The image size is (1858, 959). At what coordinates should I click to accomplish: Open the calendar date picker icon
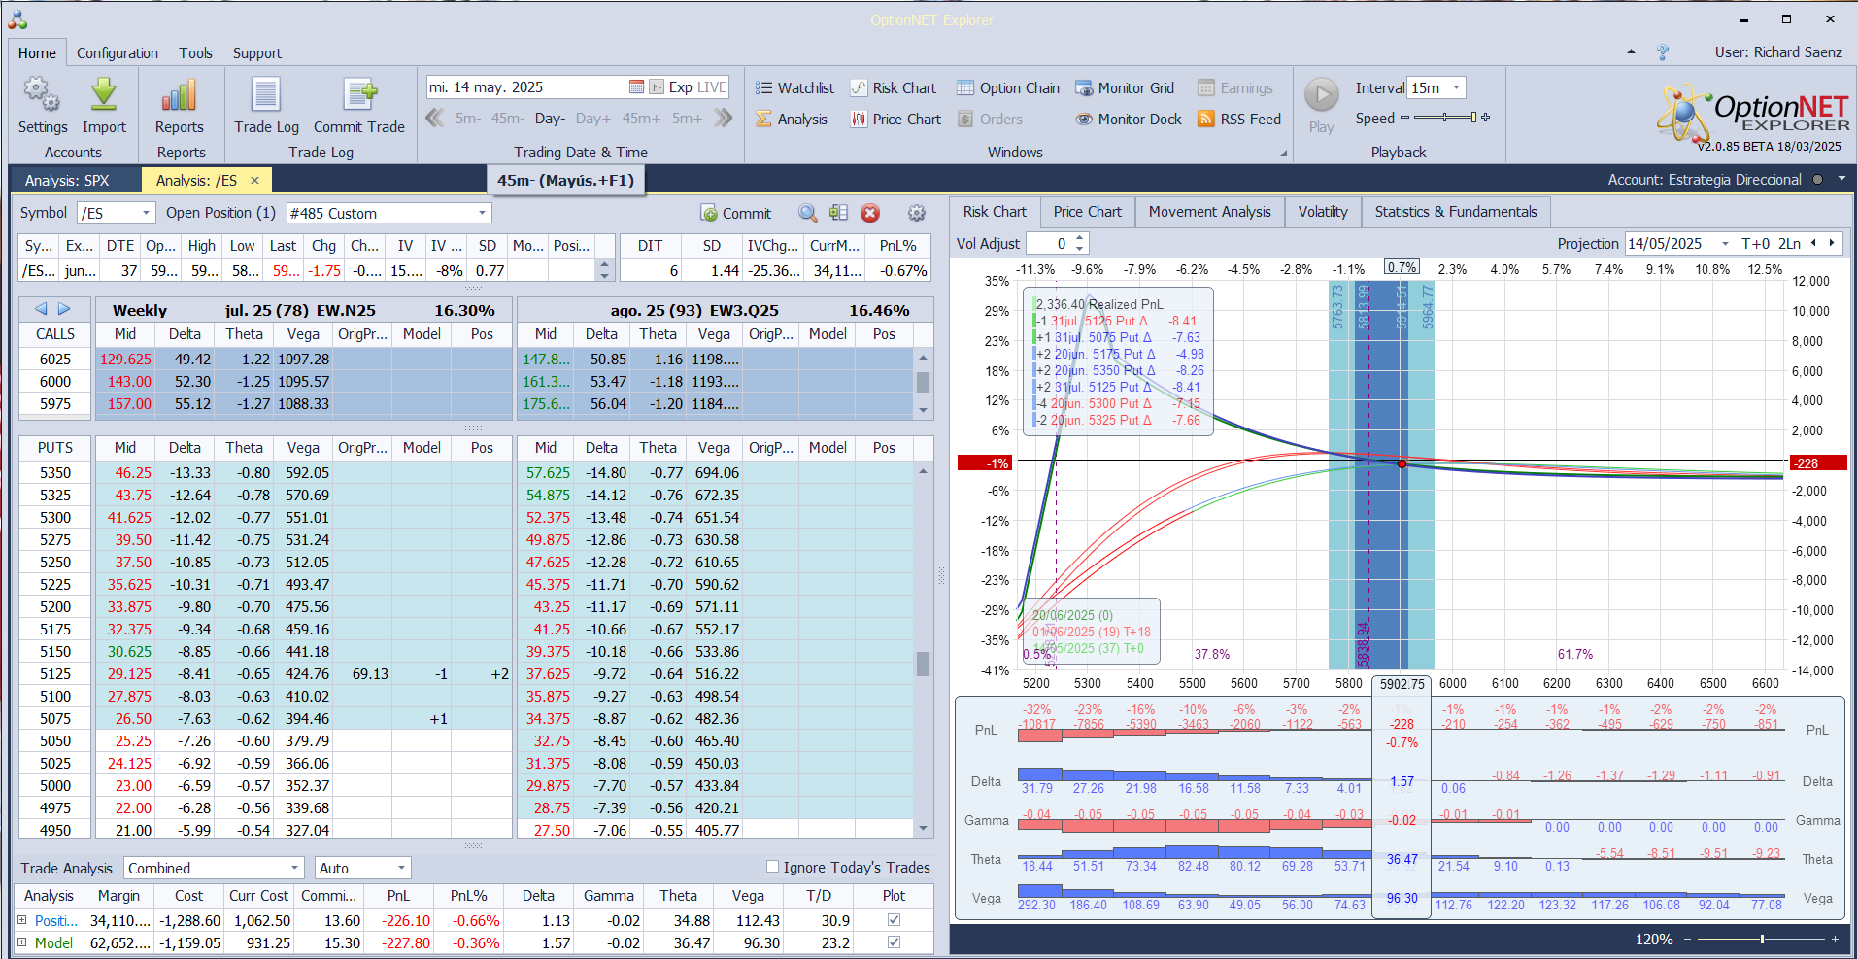tap(636, 87)
